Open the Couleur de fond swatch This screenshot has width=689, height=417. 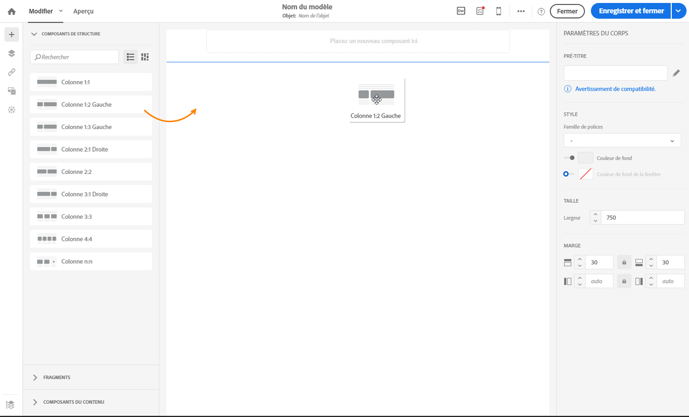point(586,158)
